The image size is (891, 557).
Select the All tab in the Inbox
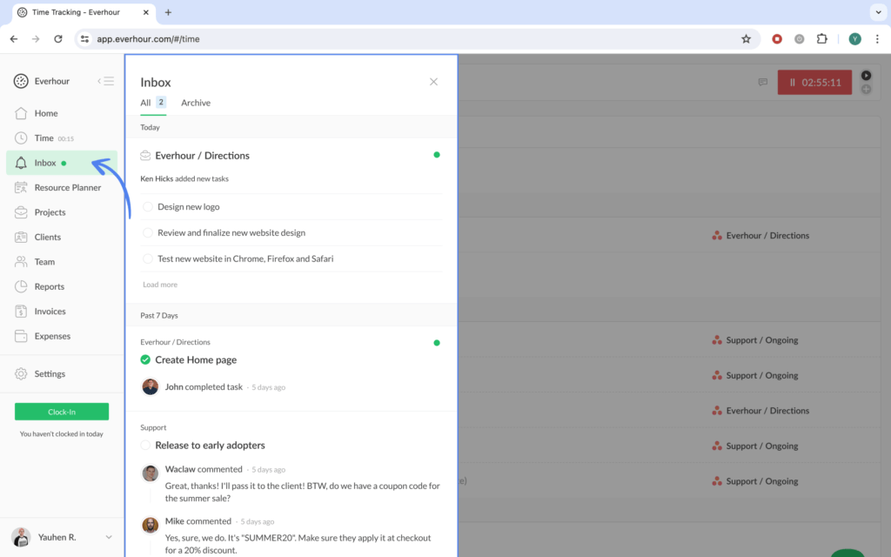(x=144, y=102)
